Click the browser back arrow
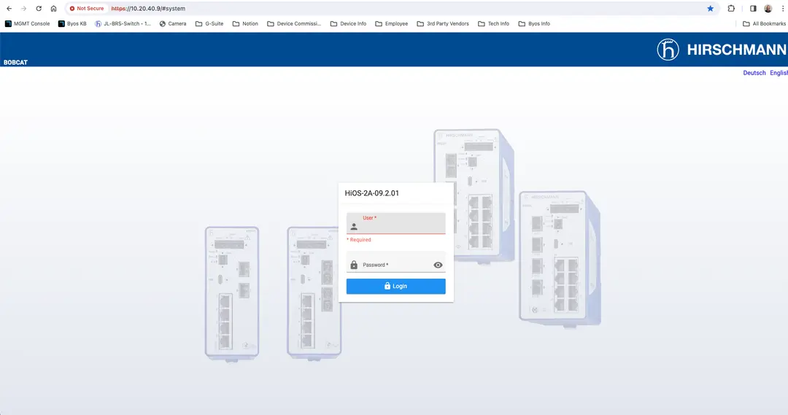The image size is (788, 415). click(x=9, y=9)
